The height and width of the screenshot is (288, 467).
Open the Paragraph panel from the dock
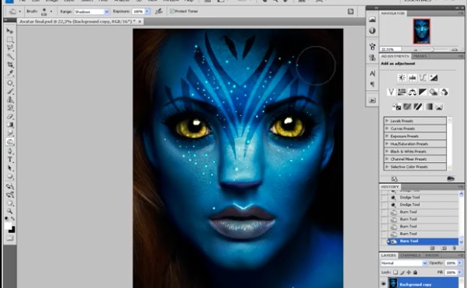click(372, 85)
